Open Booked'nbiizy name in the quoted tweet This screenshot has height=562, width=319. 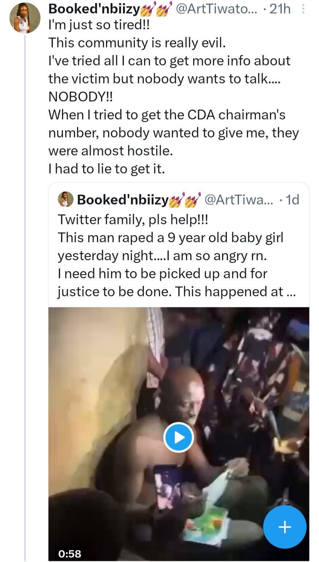point(123,200)
